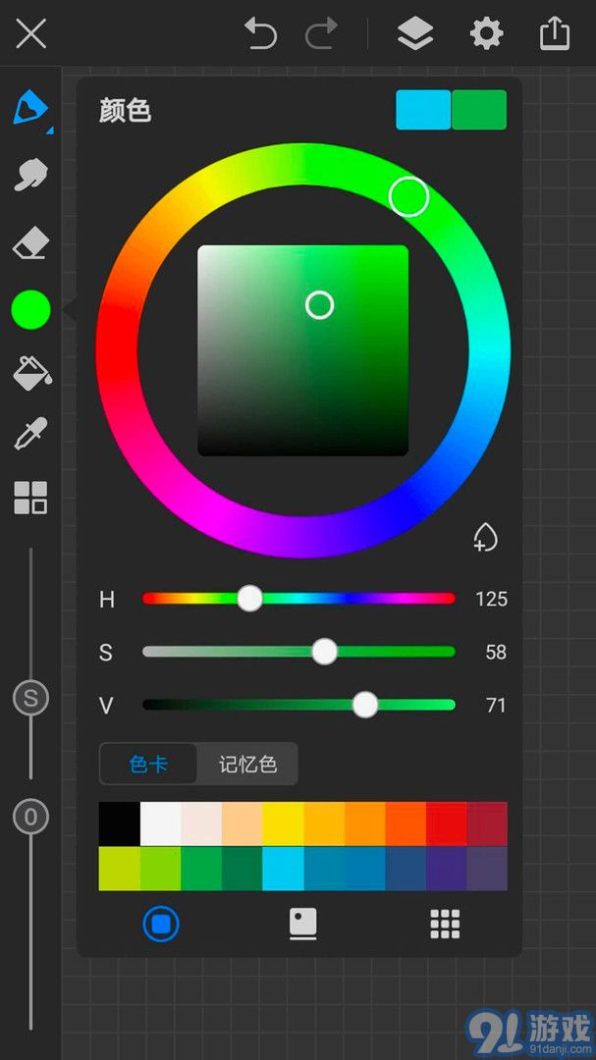Image resolution: width=596 pixels, height=1060 pixels.
Task: Select the color wheel view mode
Action: click(x=161, y=924)
